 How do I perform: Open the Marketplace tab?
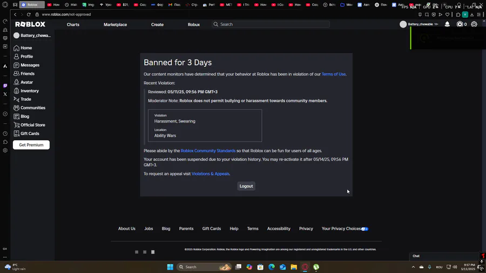(116, 24)
